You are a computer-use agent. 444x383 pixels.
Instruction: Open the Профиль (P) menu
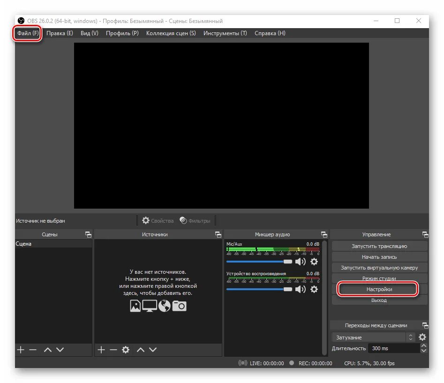pos(122,33)
